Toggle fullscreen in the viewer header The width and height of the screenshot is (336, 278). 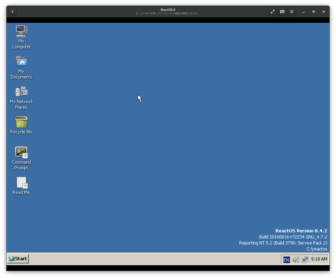pyautogui.click(x=273, y=12)
